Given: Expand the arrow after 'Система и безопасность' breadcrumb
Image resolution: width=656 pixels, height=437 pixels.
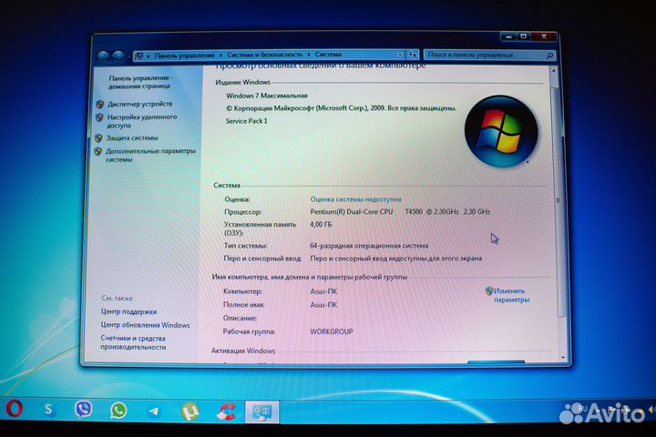Looking at the screenshot, I should coord(311,56).
